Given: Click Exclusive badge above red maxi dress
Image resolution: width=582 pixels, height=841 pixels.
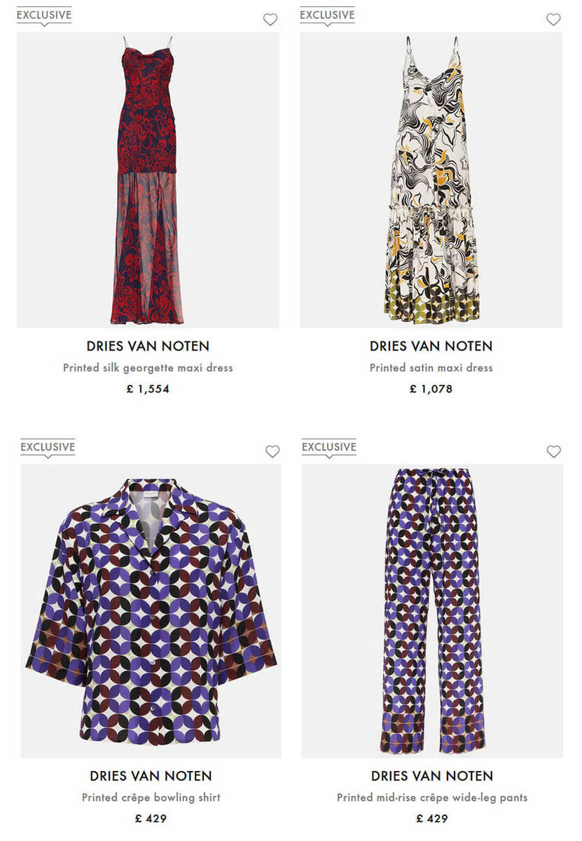Looking at the screenshot, I should 44,15.
